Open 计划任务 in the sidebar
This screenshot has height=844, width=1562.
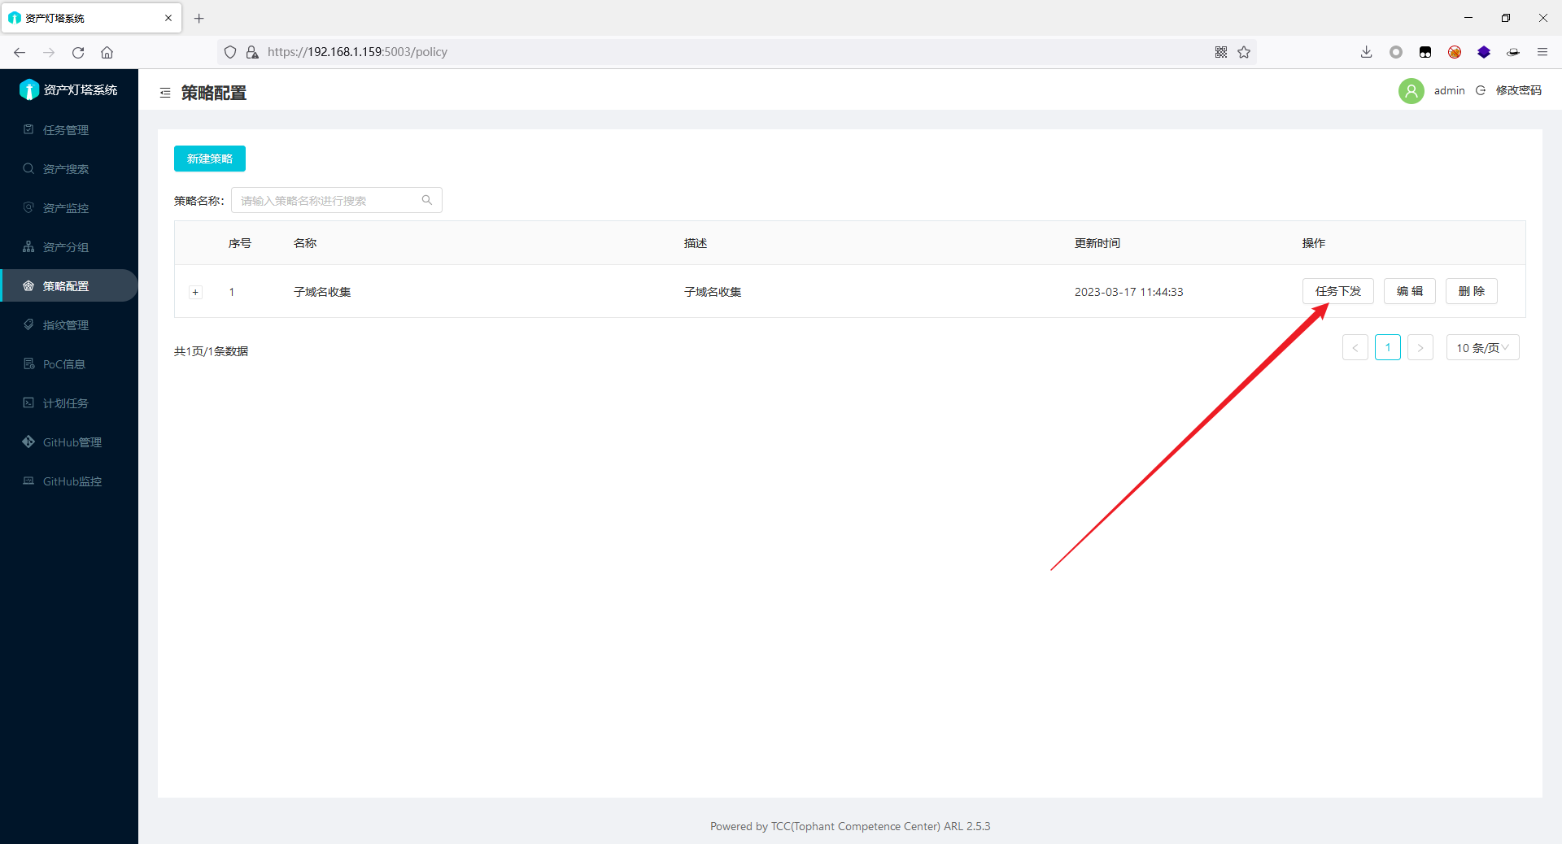pos(68,403)
